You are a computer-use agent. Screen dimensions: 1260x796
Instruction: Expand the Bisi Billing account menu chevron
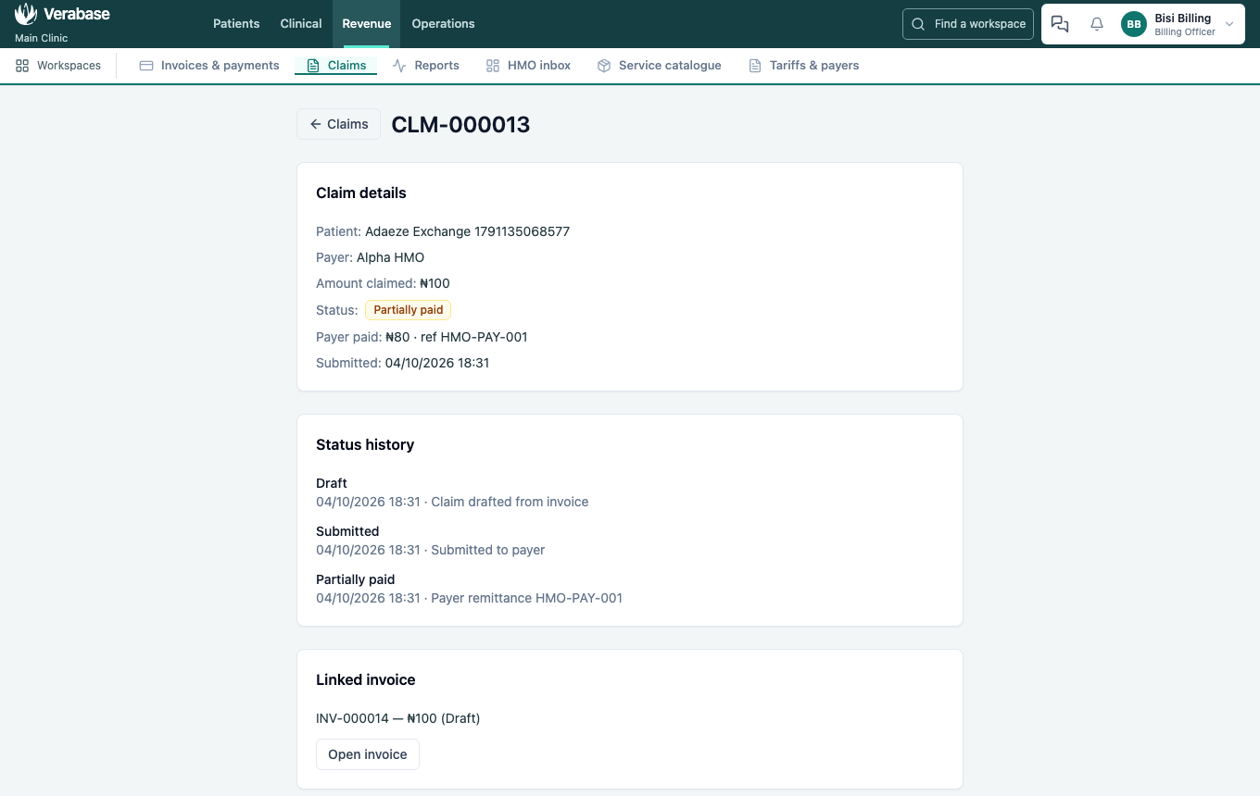[x=1229, y=24]
